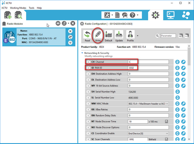The height and width of the screenshot is (144, 194).
Task: Expand all sections icon
Action: pyautogui.click(x=181, y=36)
